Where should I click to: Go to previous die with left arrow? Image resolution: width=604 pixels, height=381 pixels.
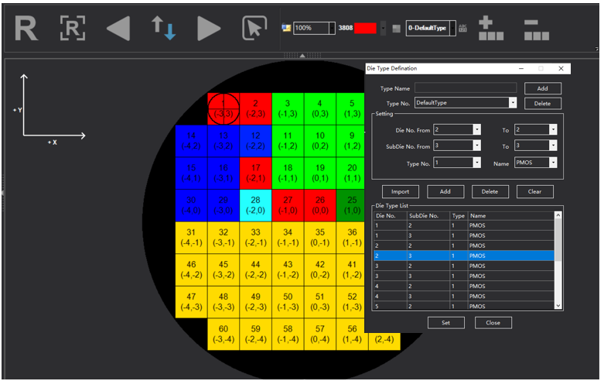118,29
